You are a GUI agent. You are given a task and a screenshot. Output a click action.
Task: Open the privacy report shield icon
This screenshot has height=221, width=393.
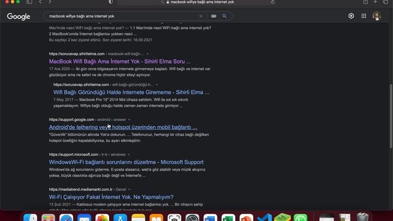(111, 2)
